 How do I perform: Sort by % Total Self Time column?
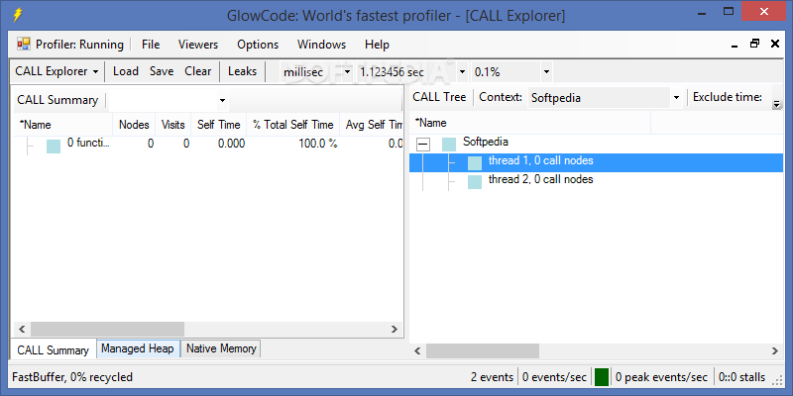coord(293,125)
